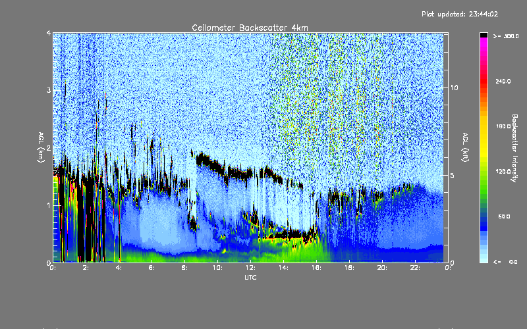Select the '22:' UTC hour tick label
This screenshot has width=527, height=329.
coord(415,268)
